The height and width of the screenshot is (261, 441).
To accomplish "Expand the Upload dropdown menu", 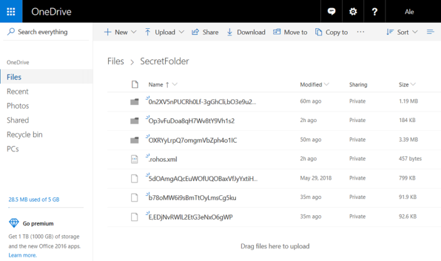I will click(x=164, y=32).
